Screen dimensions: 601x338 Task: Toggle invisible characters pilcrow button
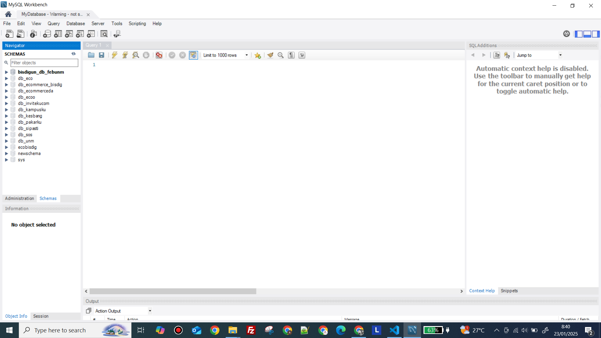pos(291,55)
